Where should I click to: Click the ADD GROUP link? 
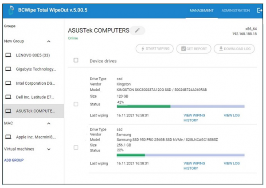[x=14, y=160]
